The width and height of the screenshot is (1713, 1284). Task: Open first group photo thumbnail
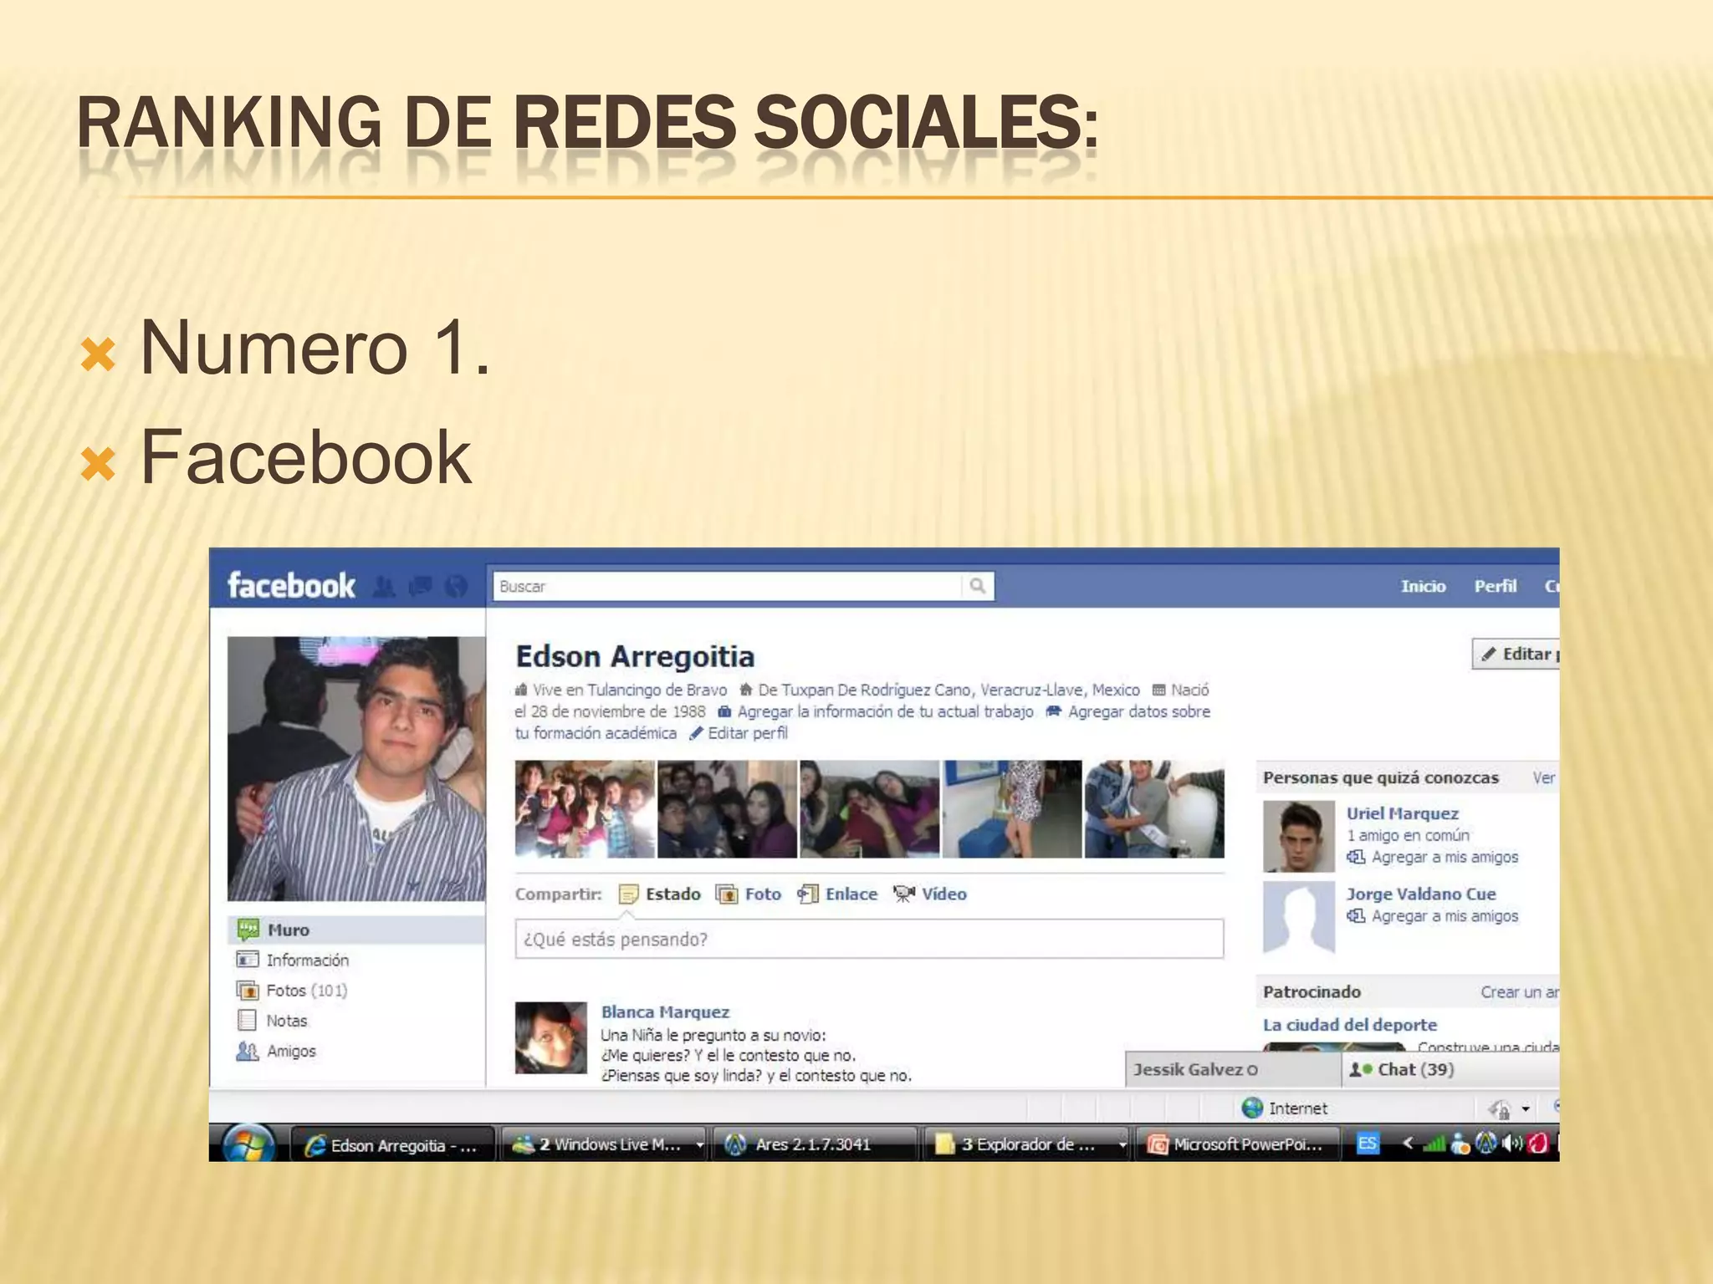coord(585,809)
